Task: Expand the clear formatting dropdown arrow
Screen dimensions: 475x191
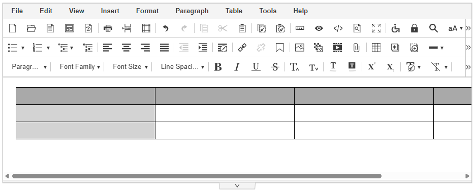Action: tap(446, 67)
